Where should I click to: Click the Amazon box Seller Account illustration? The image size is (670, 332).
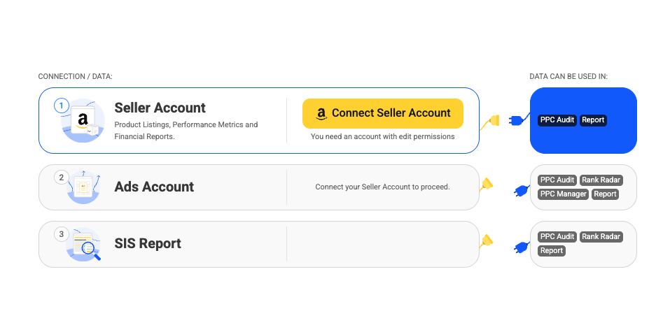click(83, 121)
